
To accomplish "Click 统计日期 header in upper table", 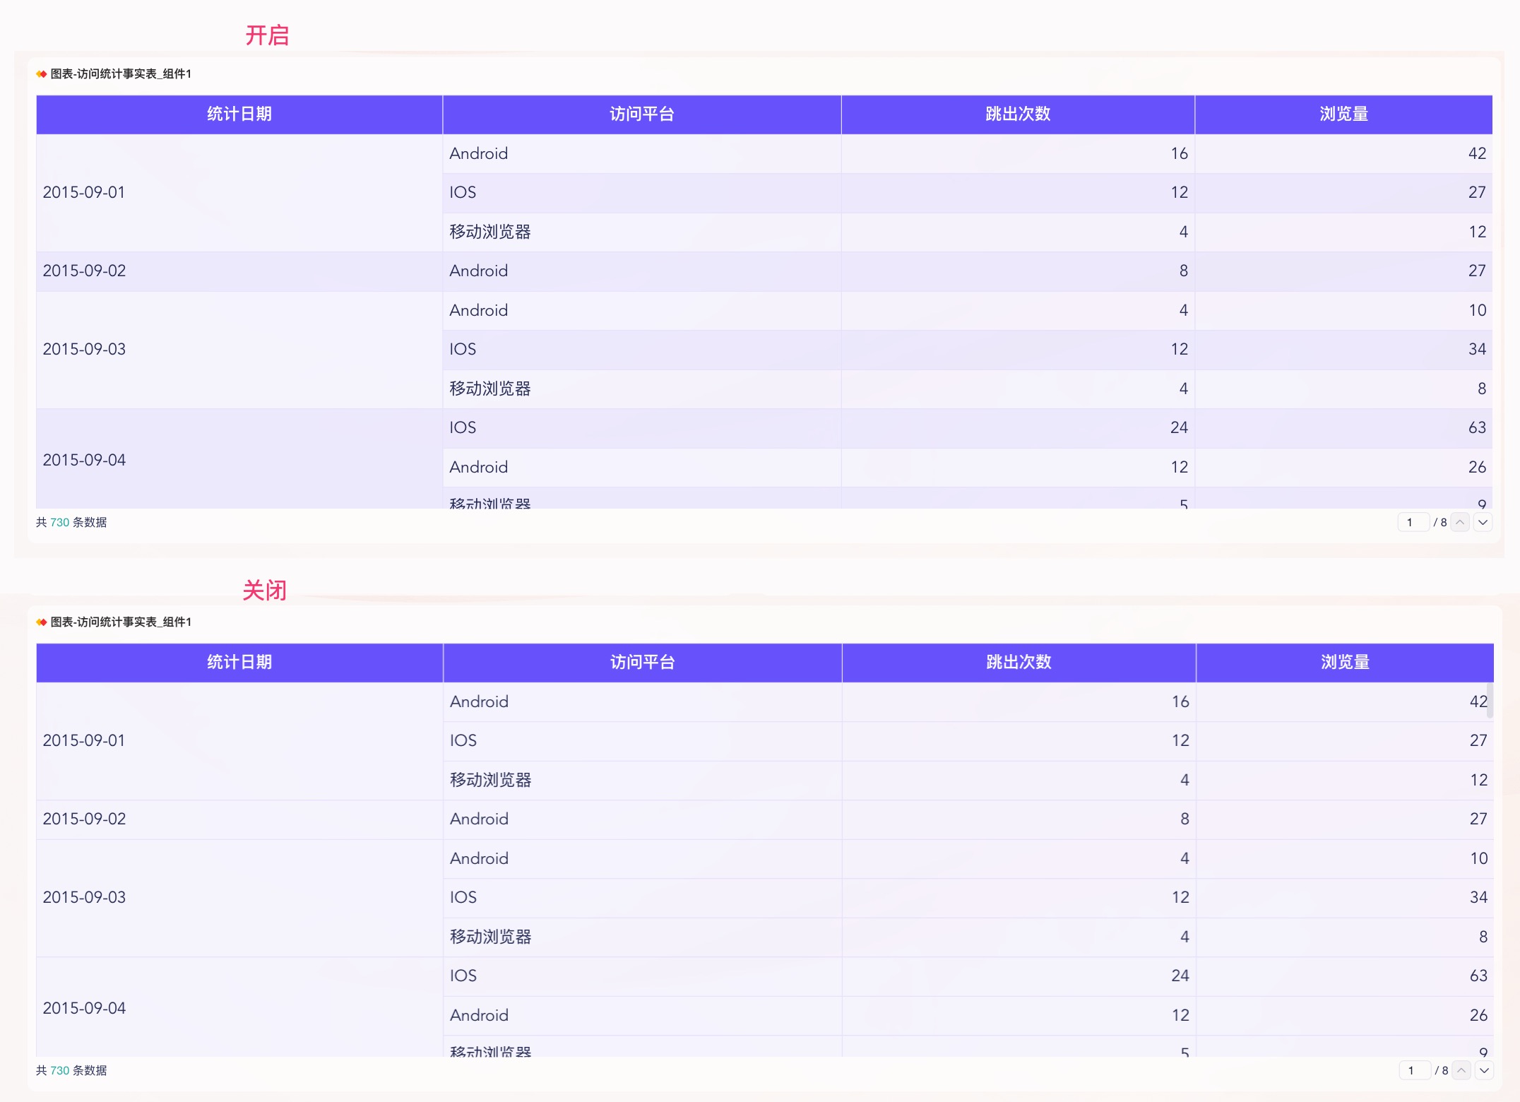I will tap(239, 114).
